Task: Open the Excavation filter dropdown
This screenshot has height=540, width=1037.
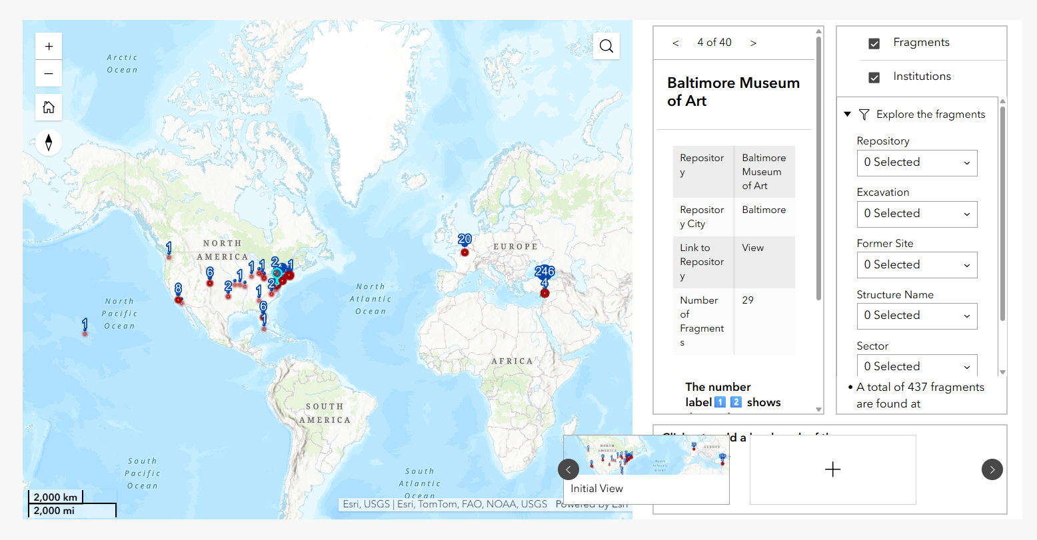Action: click(916, 214)
